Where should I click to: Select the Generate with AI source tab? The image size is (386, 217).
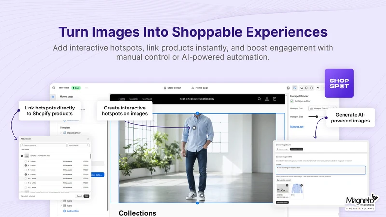pyautogui.click(x=297, y=149)
